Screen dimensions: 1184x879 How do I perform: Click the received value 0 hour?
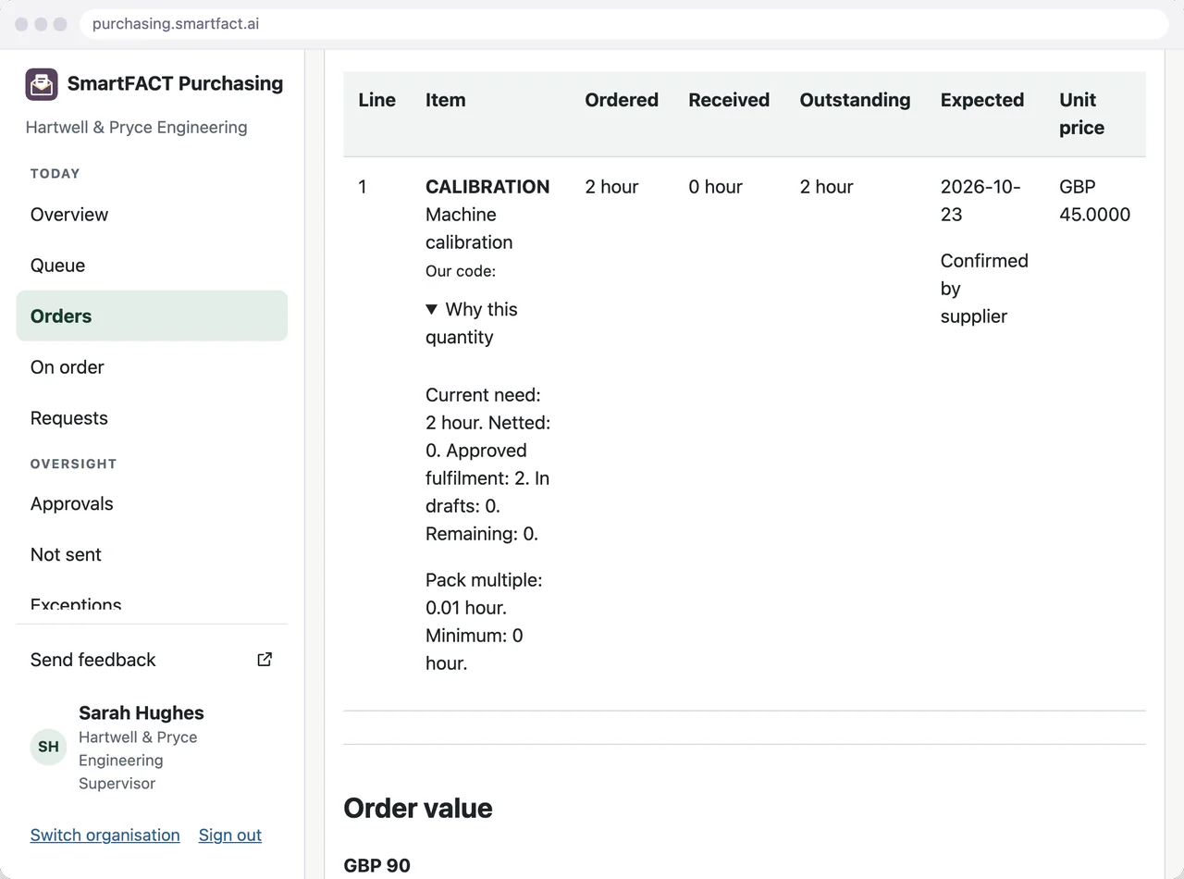(715, 187)
